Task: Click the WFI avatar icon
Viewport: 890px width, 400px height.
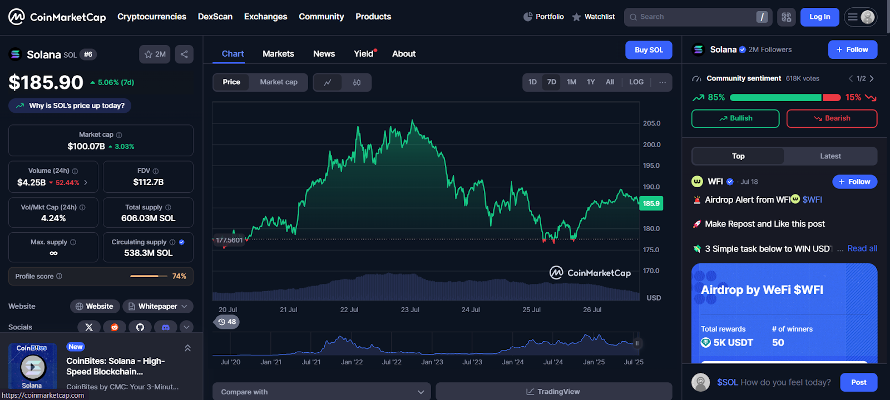Action: [x=697, y=182]
